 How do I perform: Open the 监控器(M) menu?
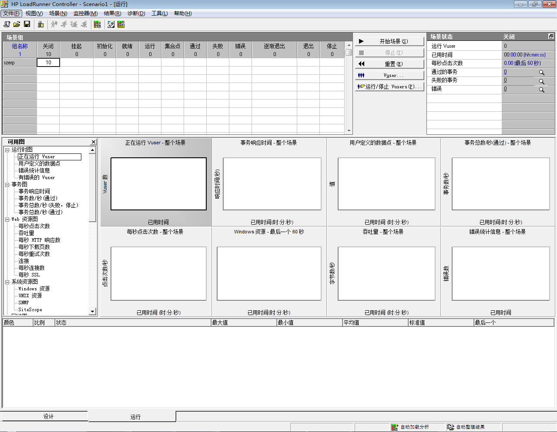point(85,13)
